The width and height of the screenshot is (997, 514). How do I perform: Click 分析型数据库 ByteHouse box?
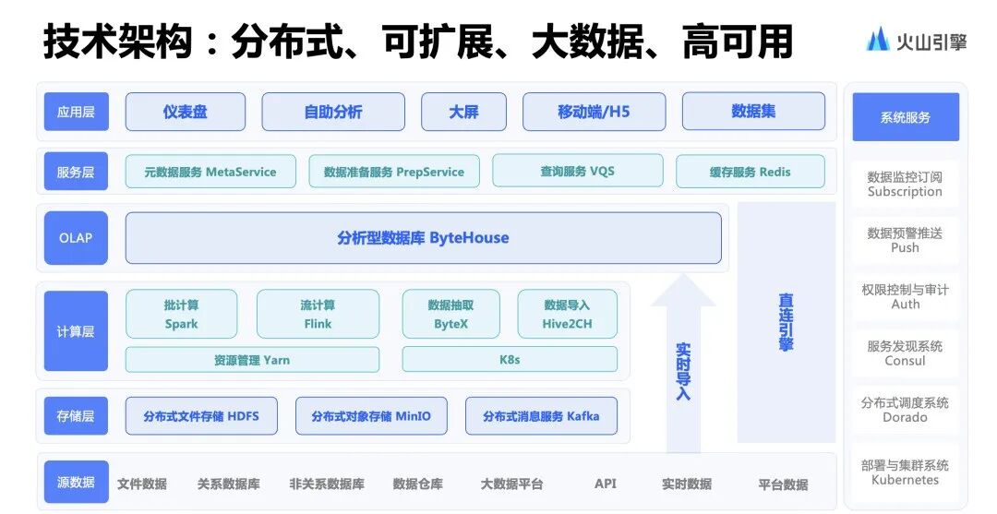pyautogui.click(x=424, y=238)
